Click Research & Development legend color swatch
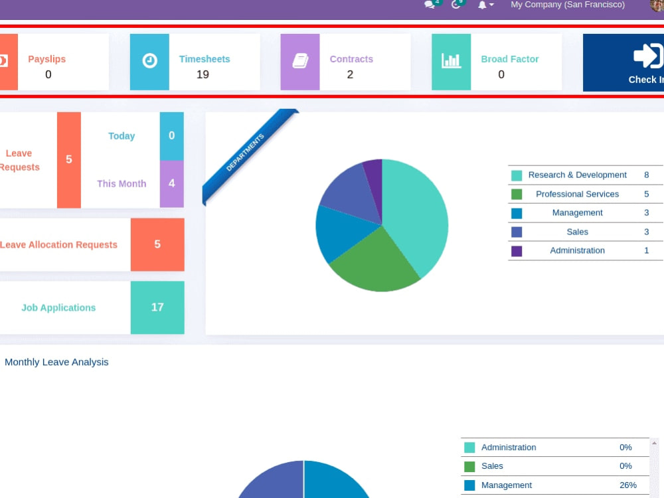Screen dimensions: 664x498 [517, 175]
